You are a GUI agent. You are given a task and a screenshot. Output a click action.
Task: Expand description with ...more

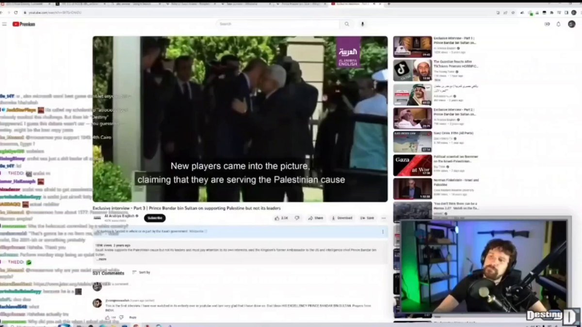100,259
